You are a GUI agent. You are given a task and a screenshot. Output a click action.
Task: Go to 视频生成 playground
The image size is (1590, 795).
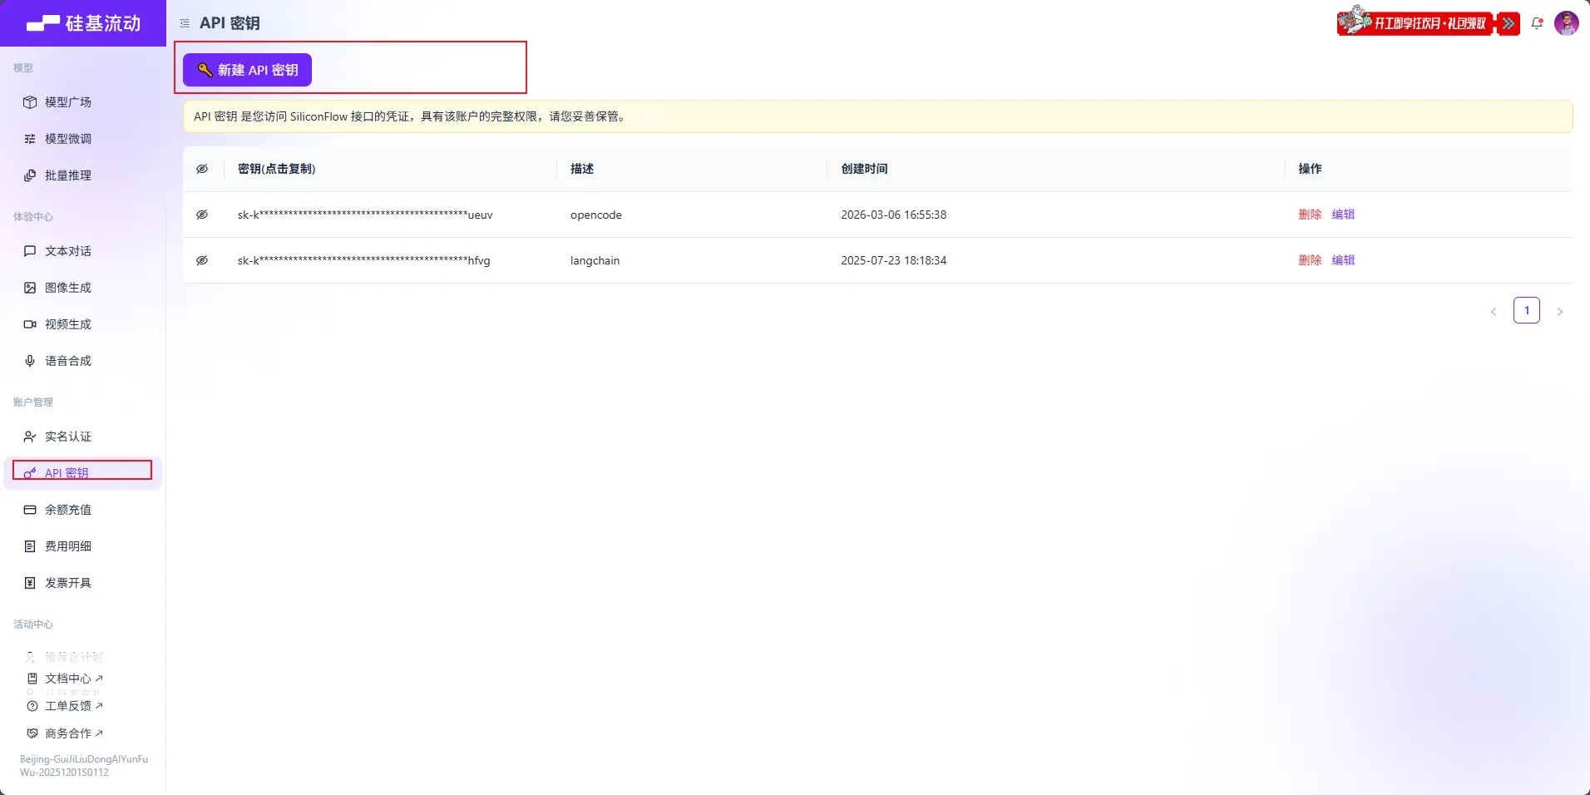(x=83, y=324)
